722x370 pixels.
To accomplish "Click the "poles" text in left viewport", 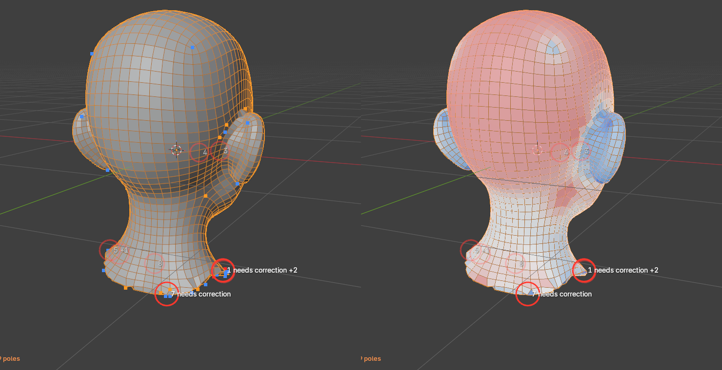I will coord(11,359).
